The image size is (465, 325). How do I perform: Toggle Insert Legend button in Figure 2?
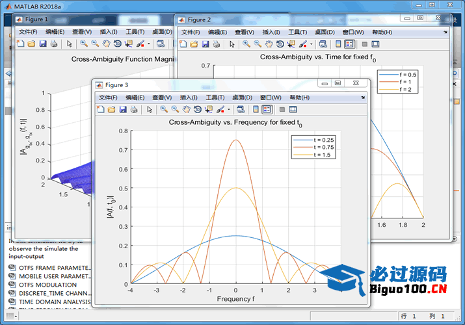[349, 44]
